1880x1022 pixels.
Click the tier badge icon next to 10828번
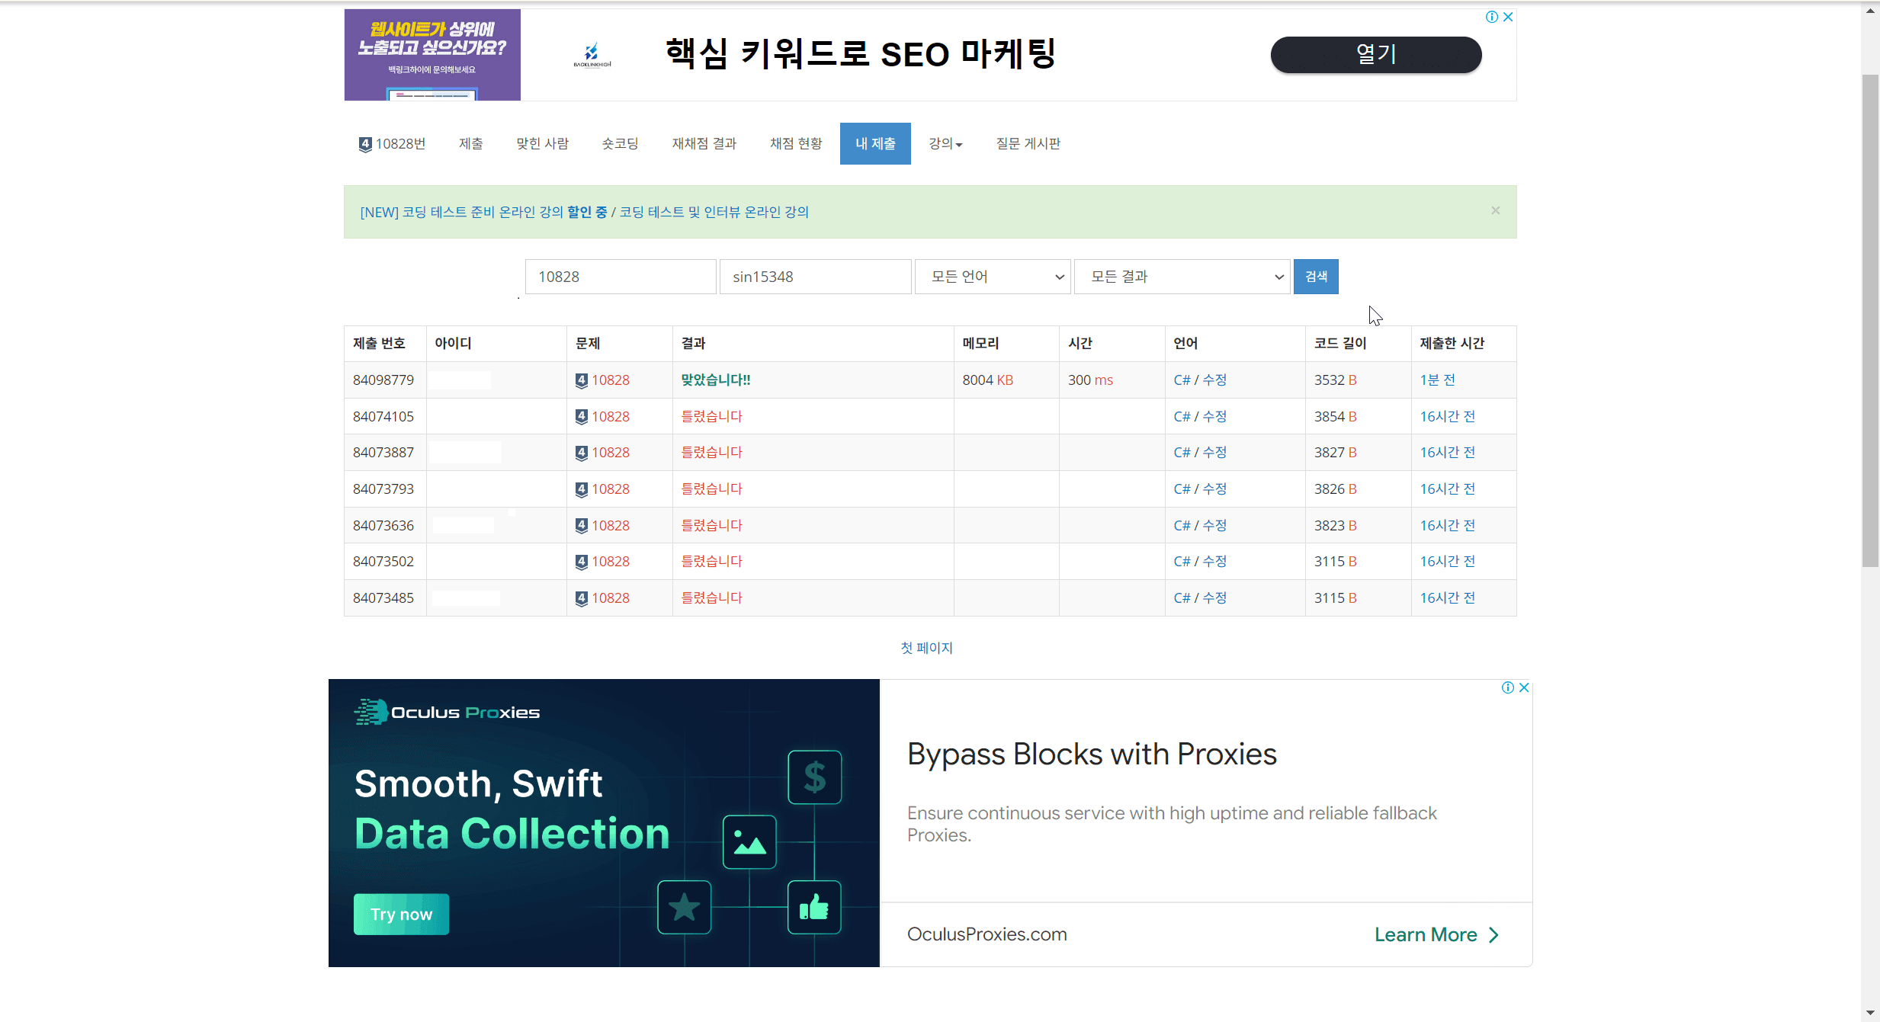[365, 144]
